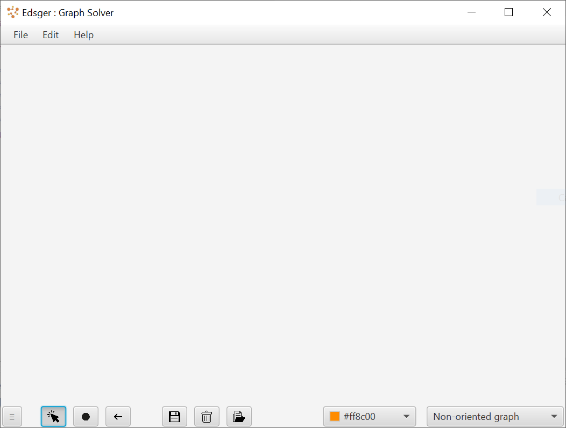Open the File menu
Screen dimensions: 566x428
tap(20, 34)
